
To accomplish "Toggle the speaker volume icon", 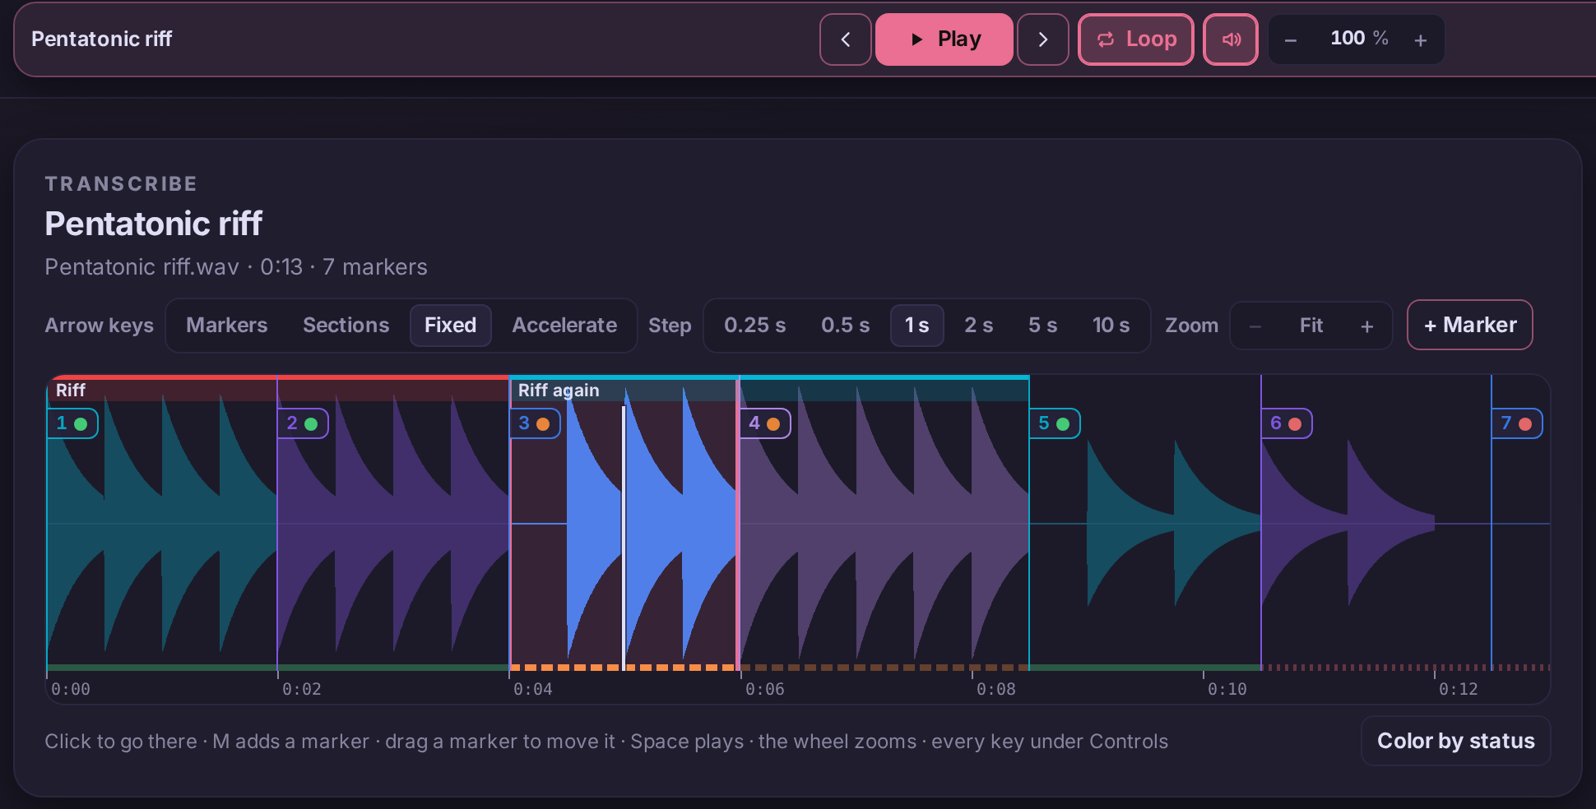I will click(1231, 39).
